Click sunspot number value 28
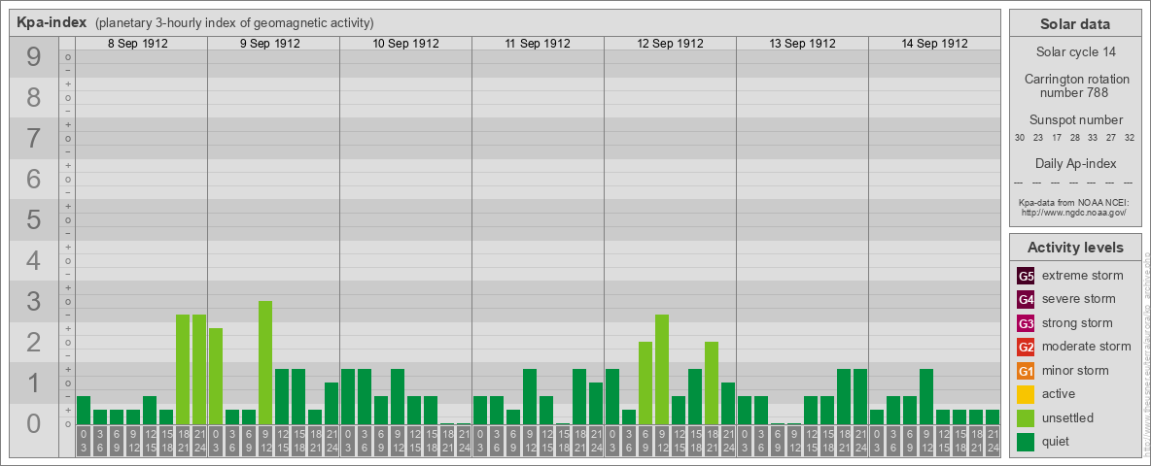The image size is (1151, 466). click(1074, 138)
